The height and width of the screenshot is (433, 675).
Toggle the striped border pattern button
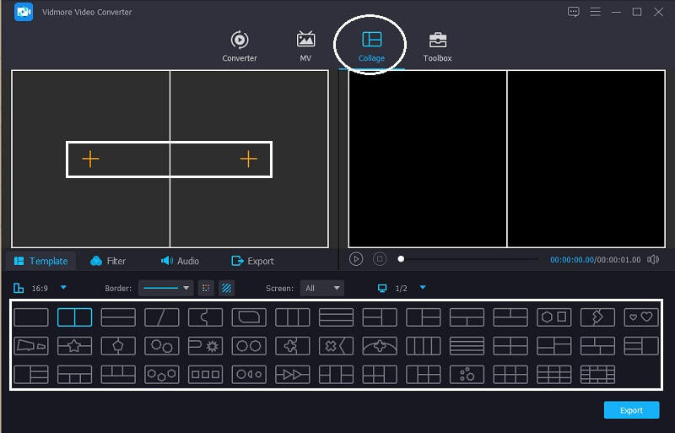tap(226, 288)
